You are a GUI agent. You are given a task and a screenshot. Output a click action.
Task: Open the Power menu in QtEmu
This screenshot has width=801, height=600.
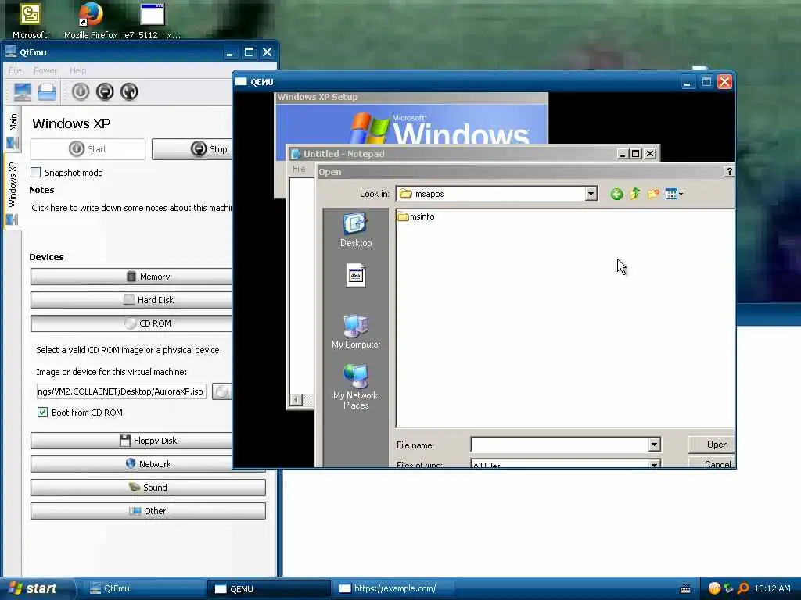click(x=45, y=70)
